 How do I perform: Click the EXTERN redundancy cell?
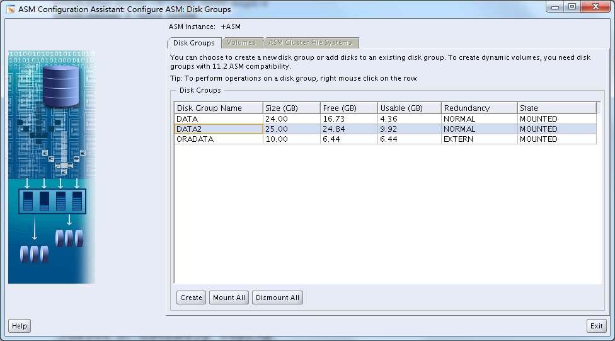click(x=480, y=139)
